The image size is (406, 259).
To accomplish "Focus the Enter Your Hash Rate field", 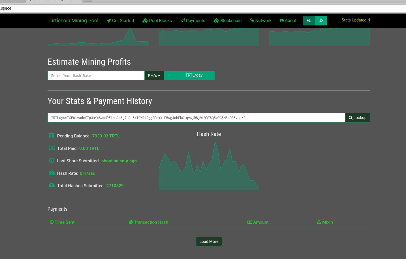I will click(96, 75).
